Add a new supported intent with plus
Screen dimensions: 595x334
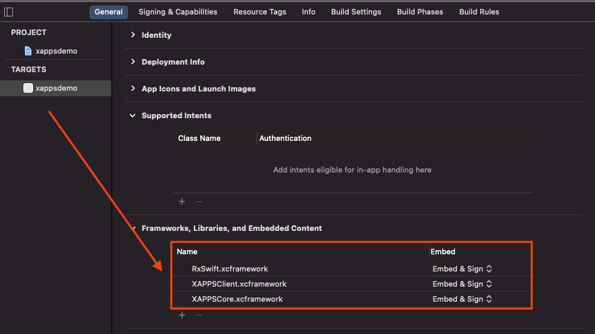182,202
